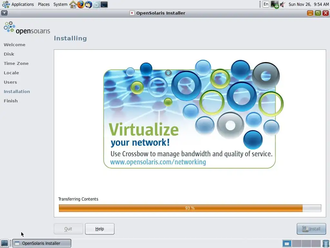
Task: Click the www.opensolaris.com/networking link
Action: 158,162
